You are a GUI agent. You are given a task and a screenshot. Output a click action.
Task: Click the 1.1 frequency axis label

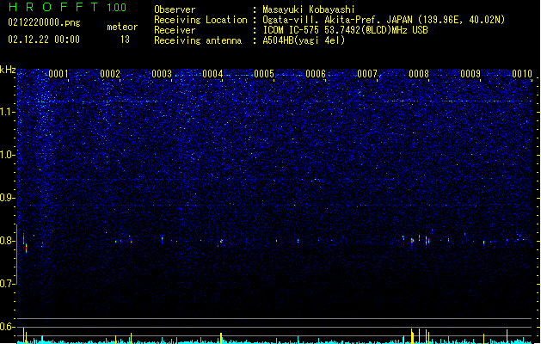(x=7, y=112)
